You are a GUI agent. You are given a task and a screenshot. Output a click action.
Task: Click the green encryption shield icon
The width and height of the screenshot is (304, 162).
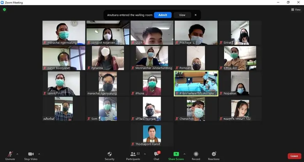point(4,9)
